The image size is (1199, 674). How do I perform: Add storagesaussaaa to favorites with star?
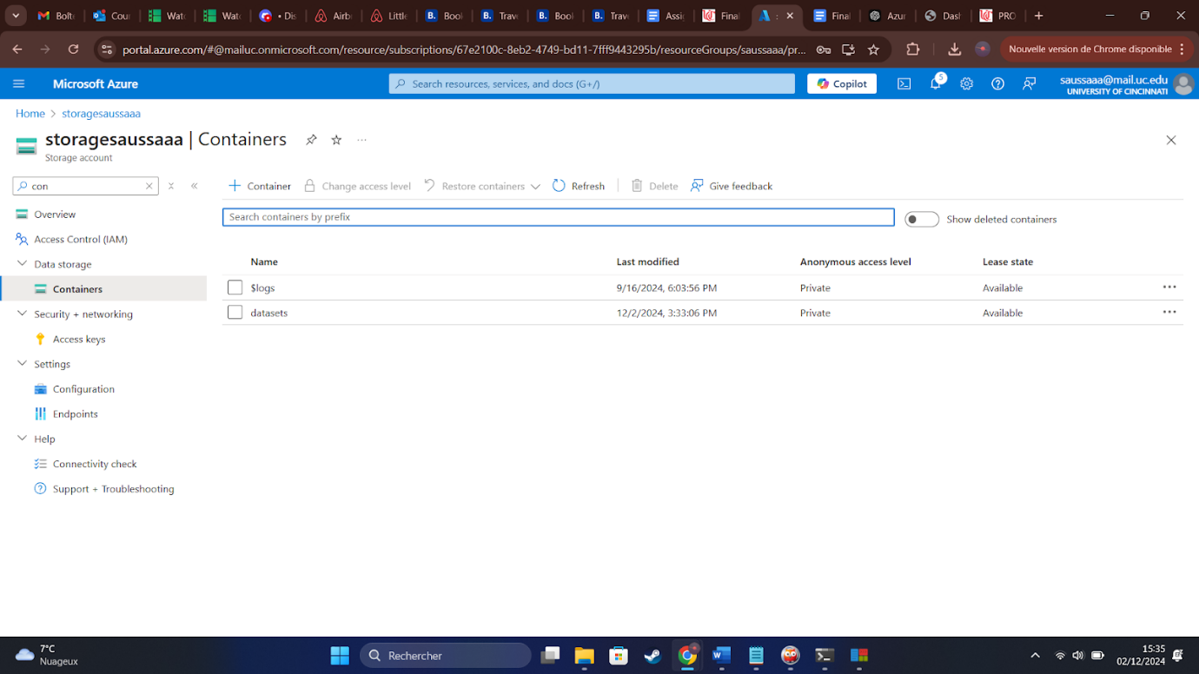(x=336, y=140)
